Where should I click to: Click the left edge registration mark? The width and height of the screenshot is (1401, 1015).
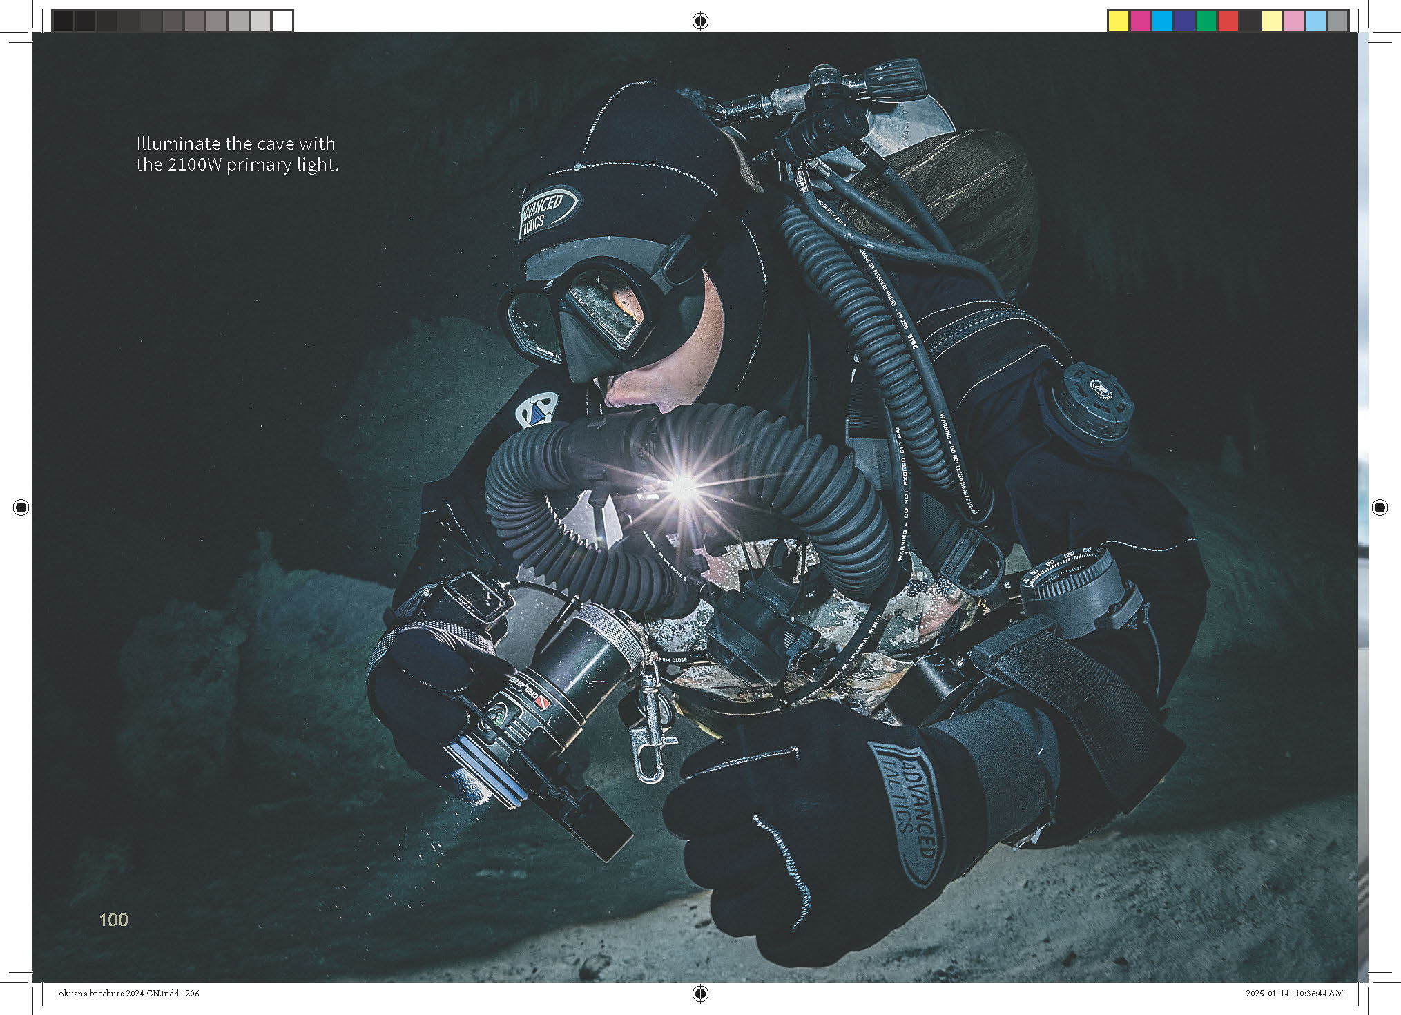coord(21,508)
